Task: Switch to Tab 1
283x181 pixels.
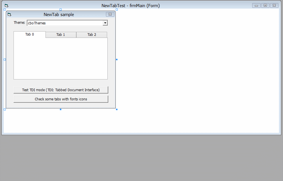Action: [61, 35]
